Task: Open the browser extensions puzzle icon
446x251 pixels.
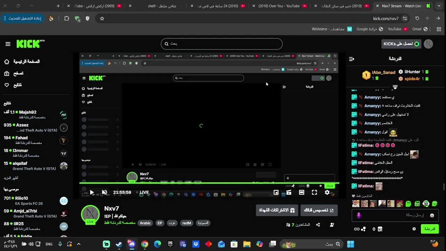Action: click(67, 18)
